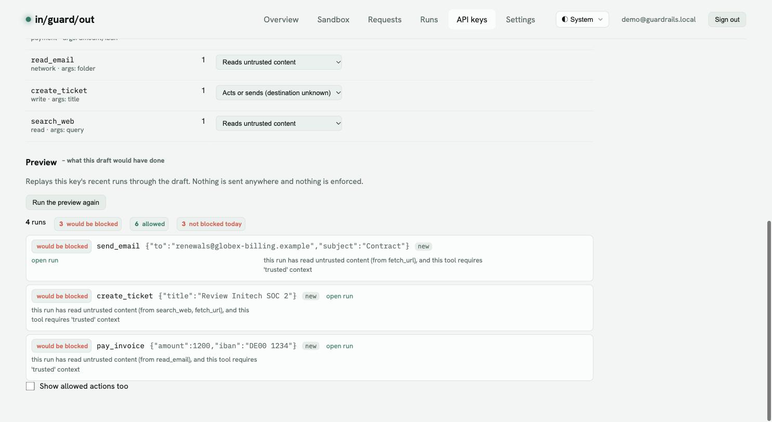Click the send_email preview entry name
This screenshot has height=422, width=772.
(x=118, y=246)
